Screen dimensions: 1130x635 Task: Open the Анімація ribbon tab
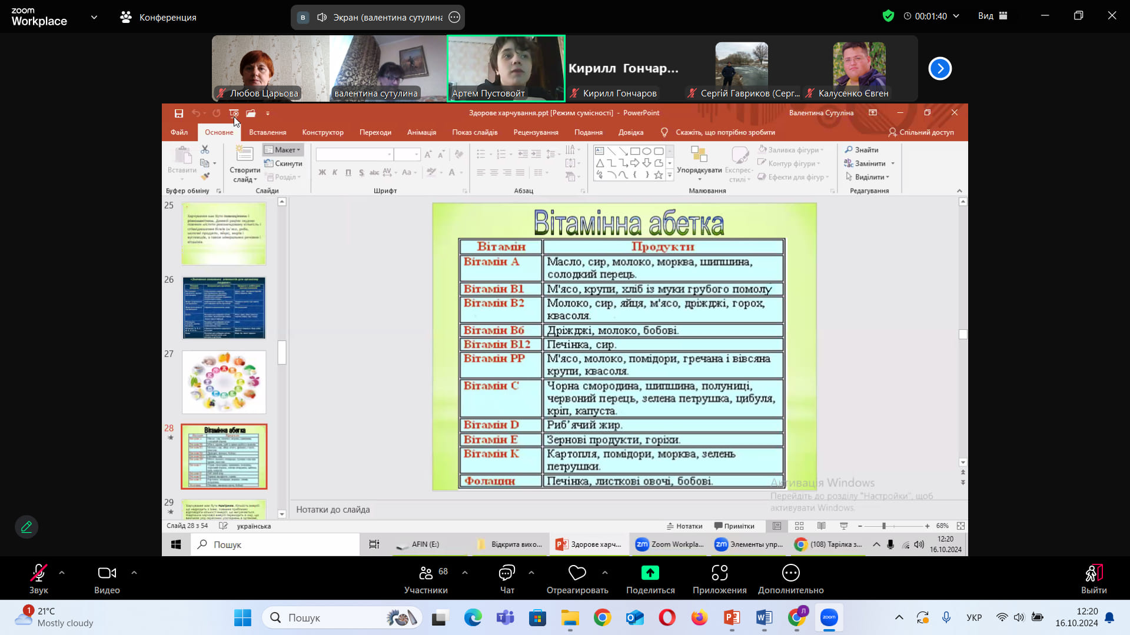(x=421, y=132)
